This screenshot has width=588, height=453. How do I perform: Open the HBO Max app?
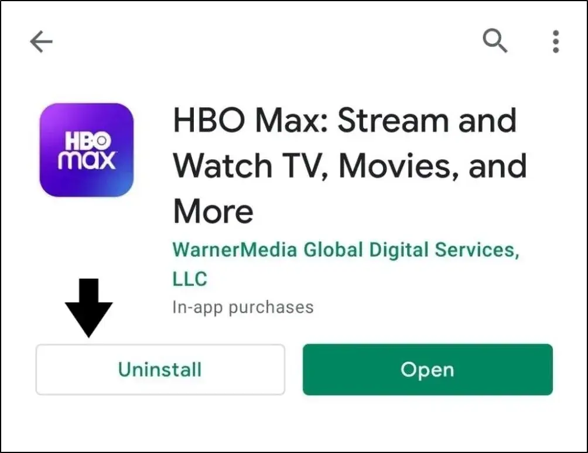click(428, 369)
